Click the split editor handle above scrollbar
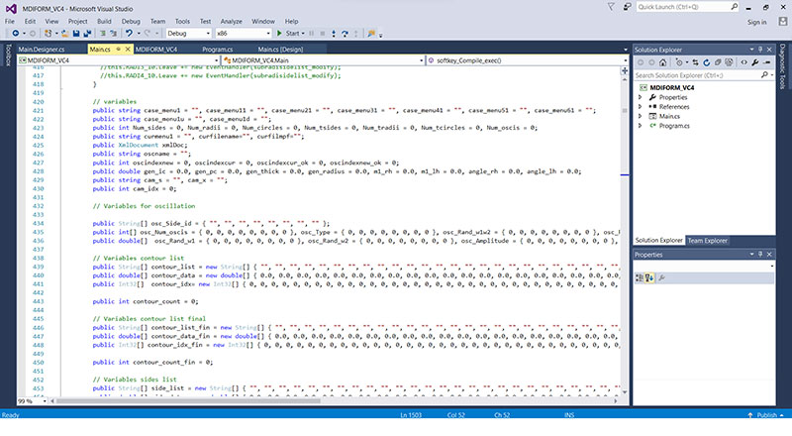Screen dimensions: 792x436 [625, 70]
